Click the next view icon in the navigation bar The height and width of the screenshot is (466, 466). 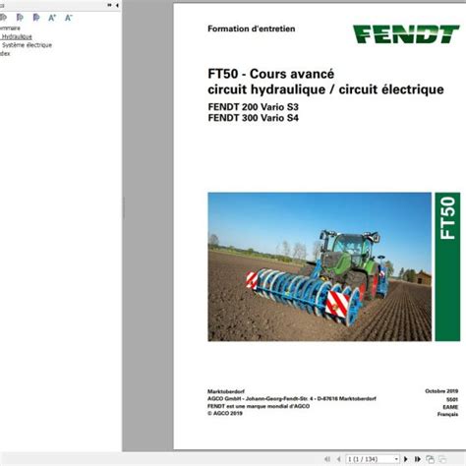point(442,459)
